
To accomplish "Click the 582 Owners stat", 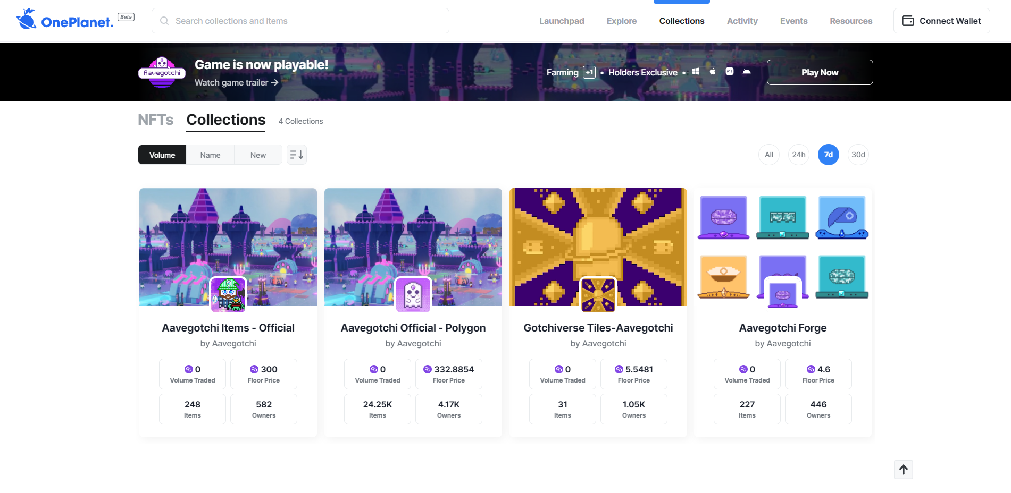I will pos(264,409).
